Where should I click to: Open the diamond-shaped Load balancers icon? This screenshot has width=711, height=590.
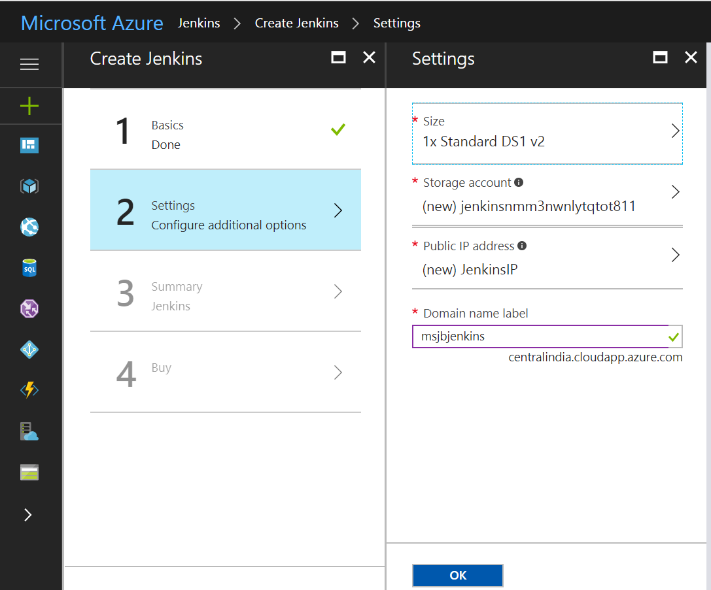(x=29, y=350)
